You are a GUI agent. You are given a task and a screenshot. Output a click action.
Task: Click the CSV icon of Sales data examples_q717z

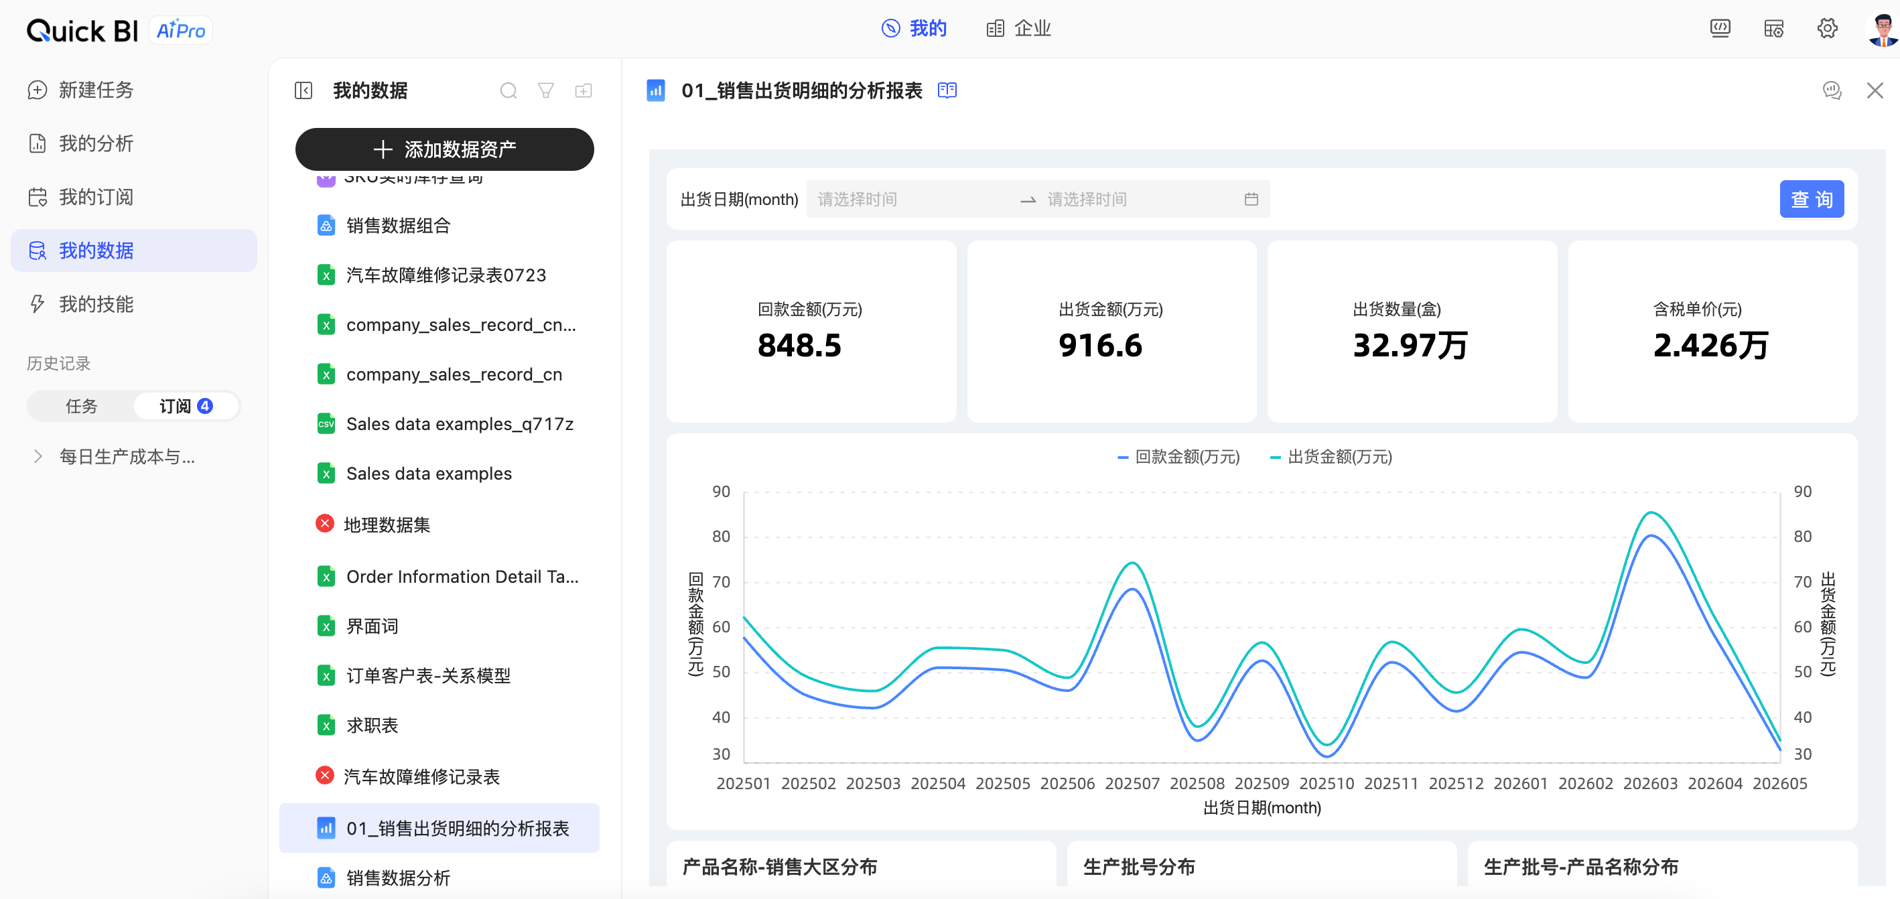click(326, 424)
